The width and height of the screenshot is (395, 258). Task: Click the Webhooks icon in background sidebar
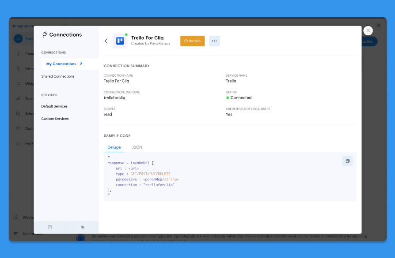[x=16, y=217]
